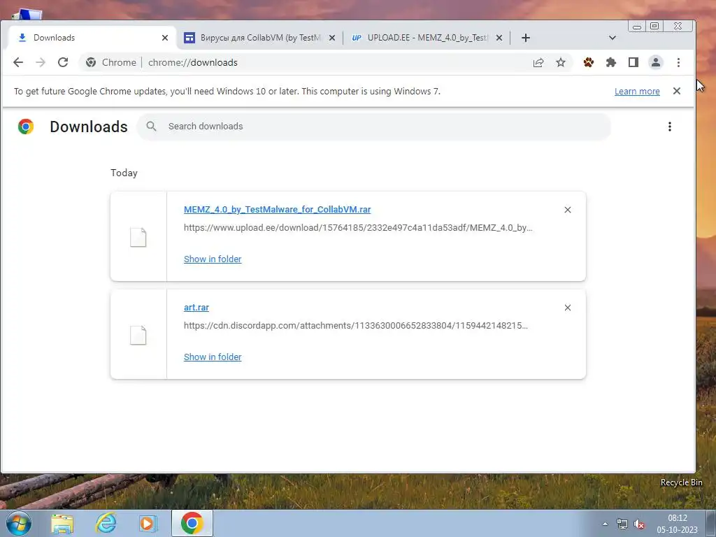The width and height of the screenshot is (716, 537).
Task: Click the search magnifier icon in downloads
Action: [x=151, y=127]
